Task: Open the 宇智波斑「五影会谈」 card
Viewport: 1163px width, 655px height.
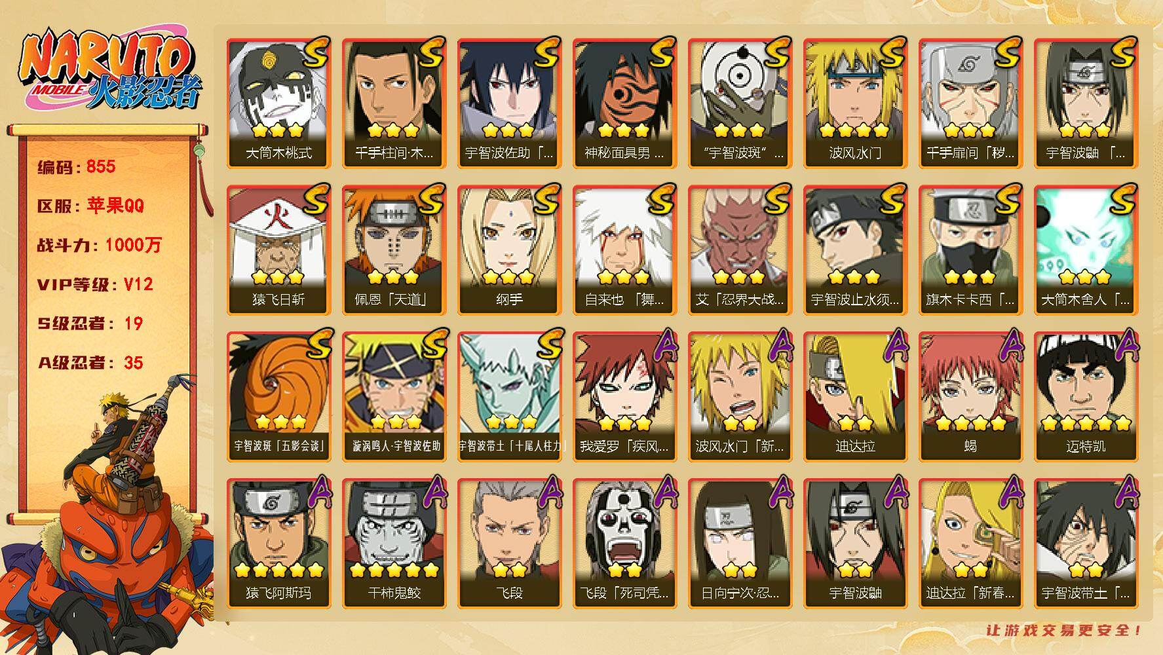Action: pyautogui.click(x=278, y=397)
